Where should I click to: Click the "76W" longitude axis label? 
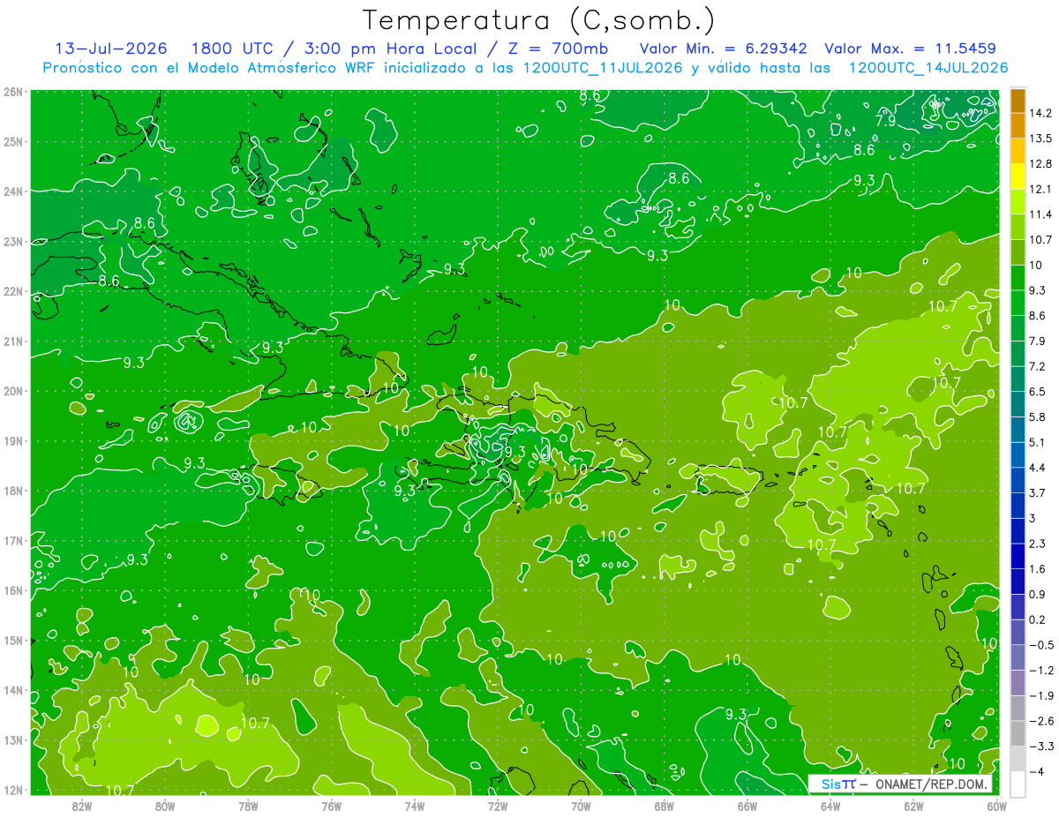coord(331,807)
